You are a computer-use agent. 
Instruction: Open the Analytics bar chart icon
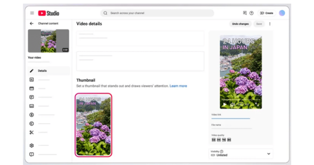click(31, 79)
